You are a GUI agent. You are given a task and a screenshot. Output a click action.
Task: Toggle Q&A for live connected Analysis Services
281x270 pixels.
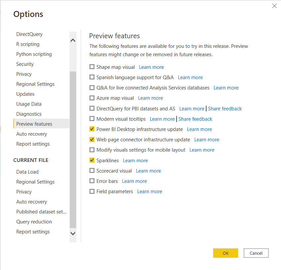[x=92, y=87]
